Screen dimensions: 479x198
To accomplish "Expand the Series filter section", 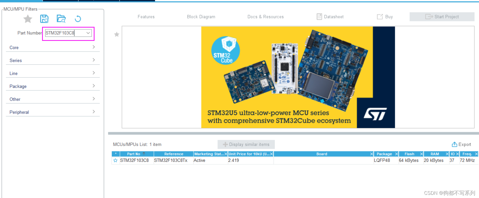I will click(53, 60).
